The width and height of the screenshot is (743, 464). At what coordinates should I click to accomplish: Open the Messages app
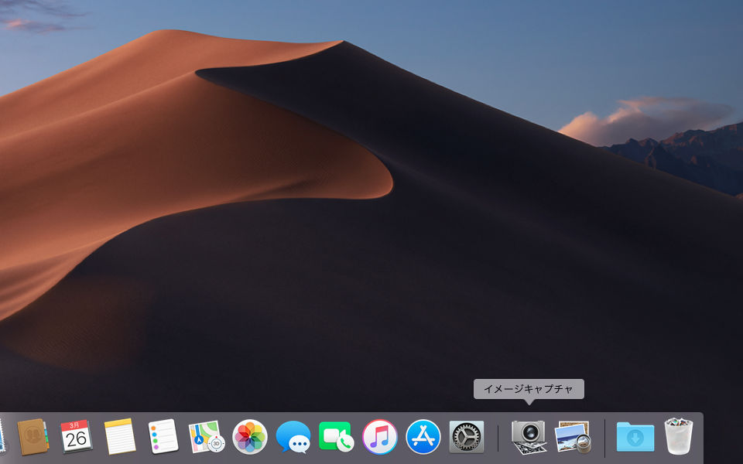tap(293, 436)
